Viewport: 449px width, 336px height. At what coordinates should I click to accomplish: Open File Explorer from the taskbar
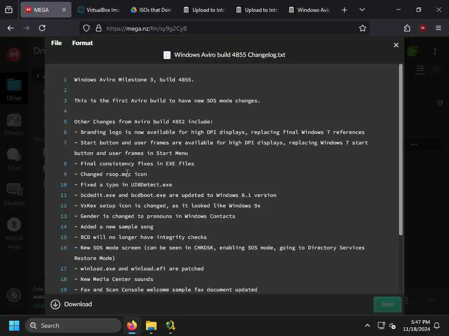(x=151, y=325)
